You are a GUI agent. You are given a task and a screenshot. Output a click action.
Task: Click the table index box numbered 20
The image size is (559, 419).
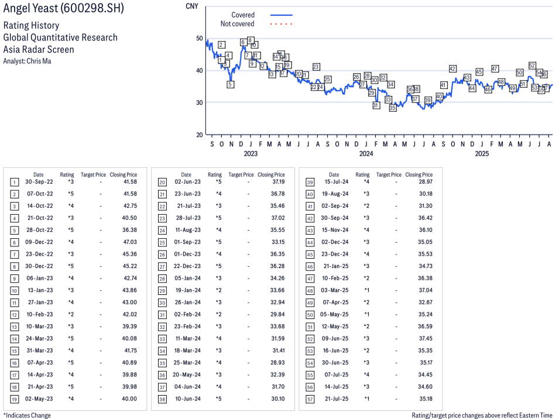(x=162, y=183)
